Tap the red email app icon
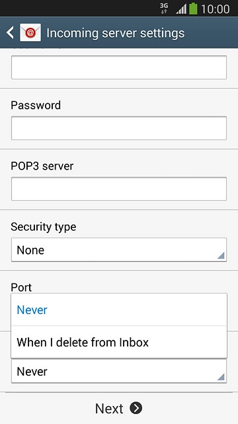 tap(30, 32)
